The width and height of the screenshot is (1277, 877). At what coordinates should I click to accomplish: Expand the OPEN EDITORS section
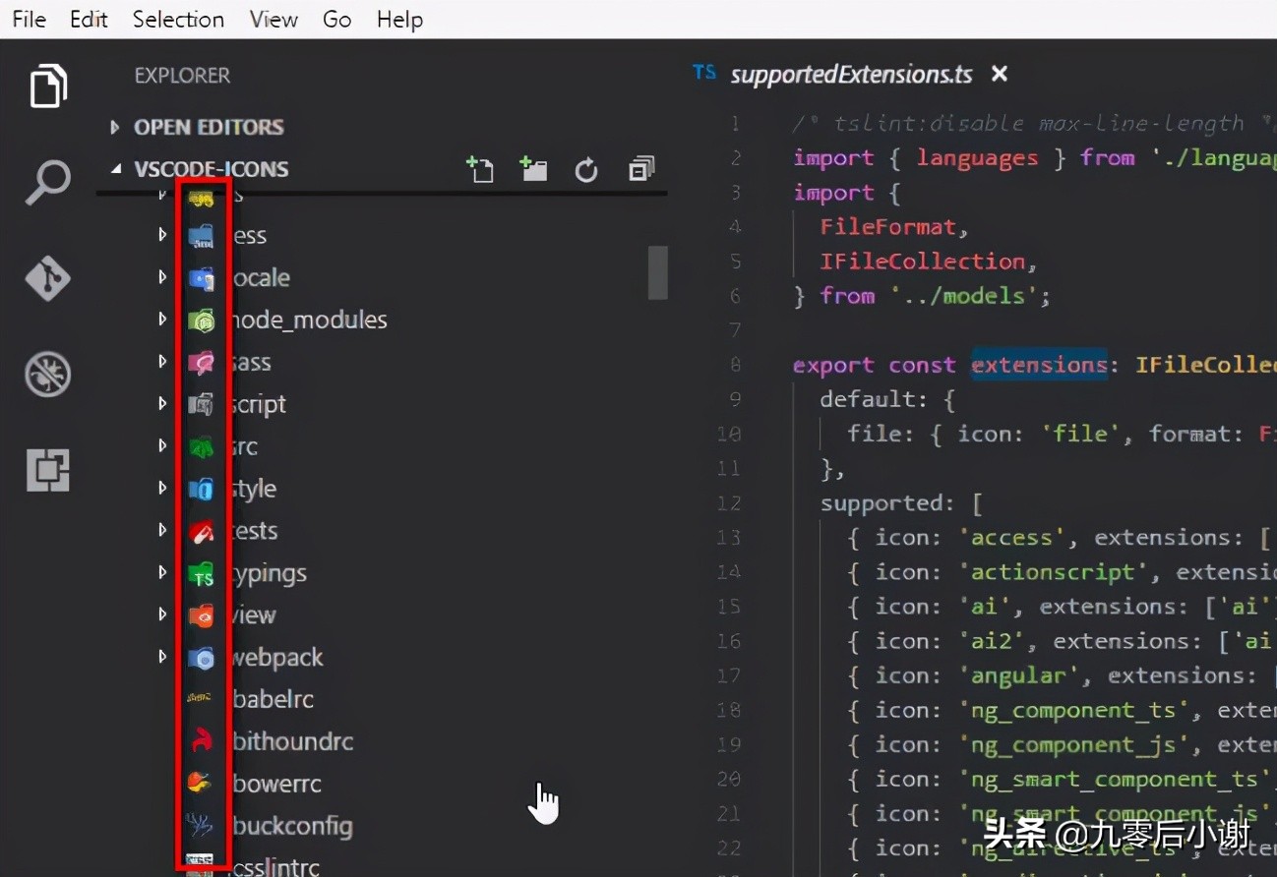pos(114,127)
